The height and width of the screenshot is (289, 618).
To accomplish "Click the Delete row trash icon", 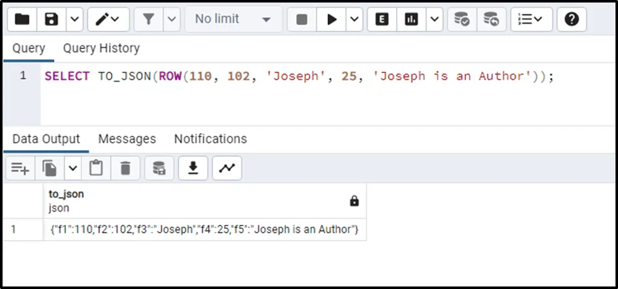I will click(x=125, y=168).
